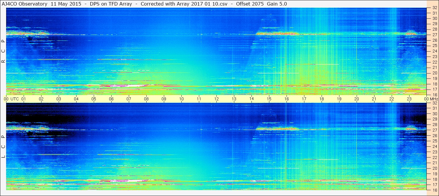Click the 18 MHz label on RCP frequency scale
This screenshot has width=439, height=196.
click(435, 84)
